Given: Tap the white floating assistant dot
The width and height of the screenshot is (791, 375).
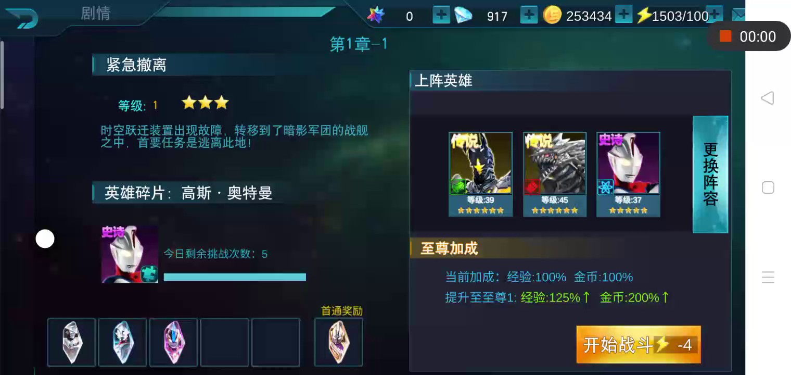Looking at the screenshot, I should (45, 239).
